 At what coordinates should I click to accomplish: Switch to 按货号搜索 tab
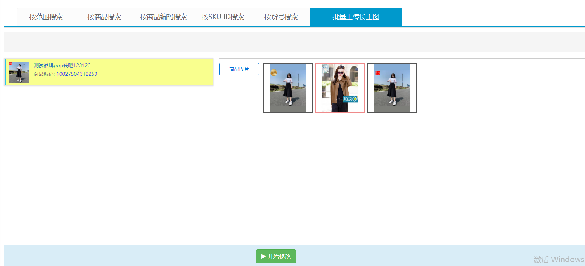point(281,17)
